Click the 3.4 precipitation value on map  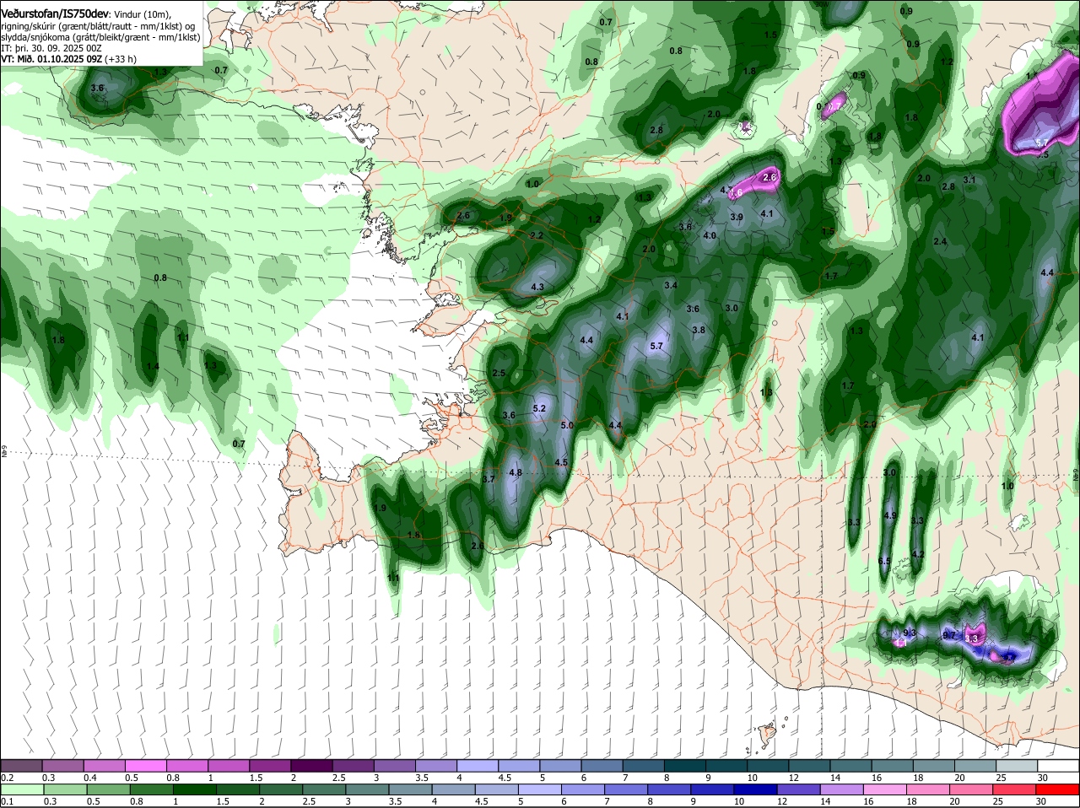(x=671, y=285)
